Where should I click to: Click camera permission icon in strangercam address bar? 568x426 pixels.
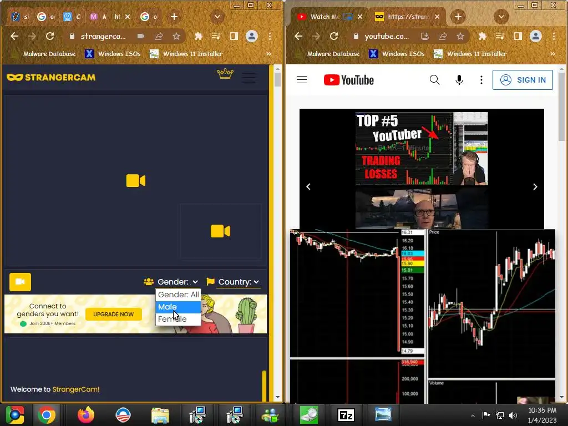[141, 36]
